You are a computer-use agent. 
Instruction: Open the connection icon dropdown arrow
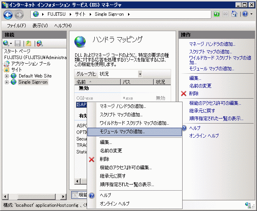pyautogui.click(x=11, y=44)
